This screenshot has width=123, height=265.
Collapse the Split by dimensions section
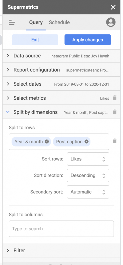(x=61, y=112)
